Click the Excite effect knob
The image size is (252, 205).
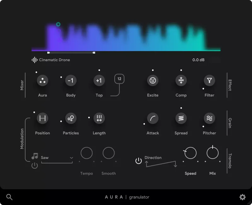point(153,80)
